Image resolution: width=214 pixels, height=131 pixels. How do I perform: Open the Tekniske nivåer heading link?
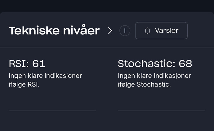[54, 30]
